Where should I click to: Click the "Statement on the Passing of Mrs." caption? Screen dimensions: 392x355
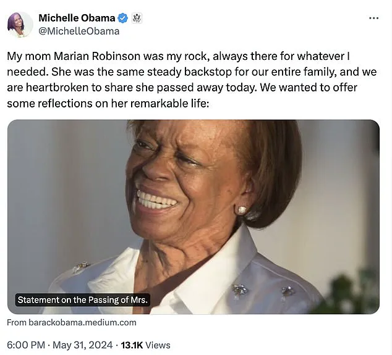83,301
